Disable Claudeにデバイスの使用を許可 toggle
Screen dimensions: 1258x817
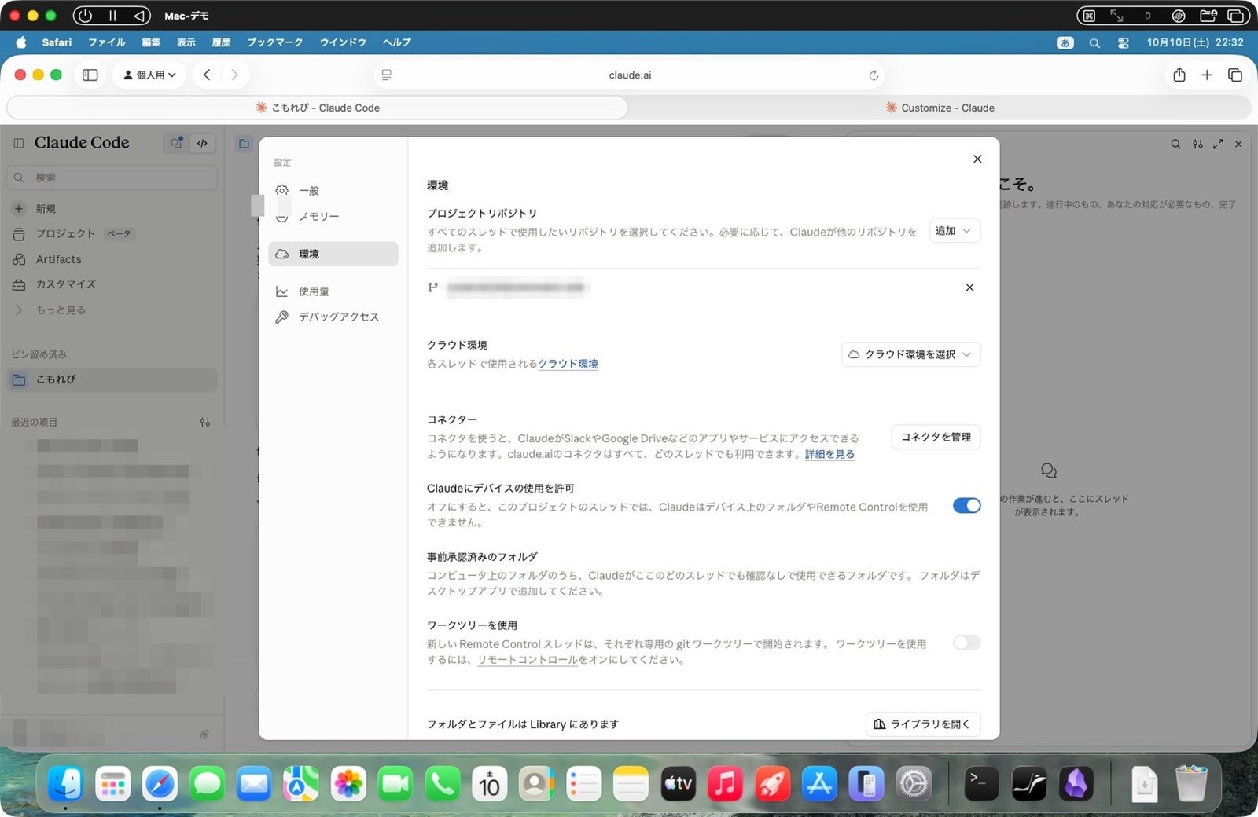[x=966, y=506]
